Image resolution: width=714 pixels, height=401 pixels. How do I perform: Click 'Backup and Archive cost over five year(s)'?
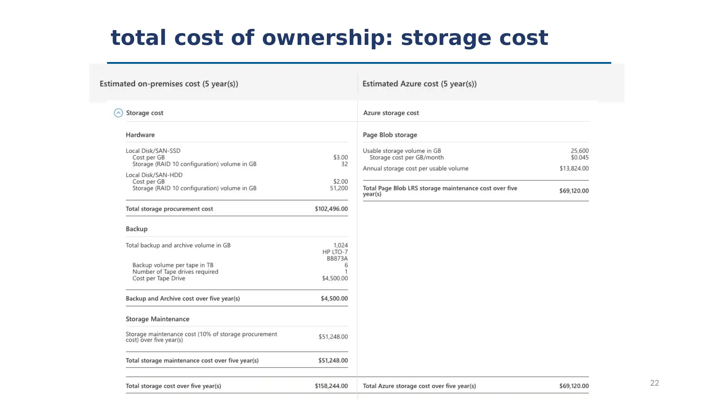(x=183, y=299)
